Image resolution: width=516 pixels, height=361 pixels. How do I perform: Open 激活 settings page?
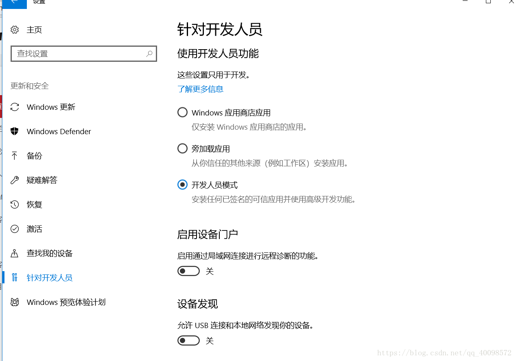(x=35, y=229)
